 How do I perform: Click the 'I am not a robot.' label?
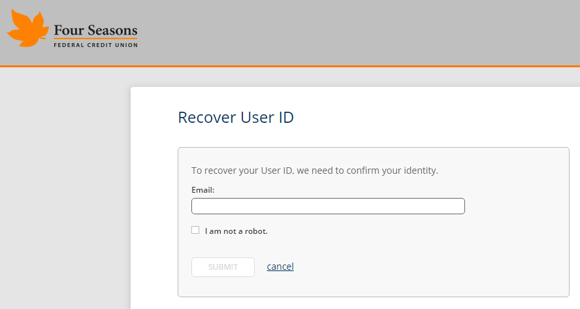point(236,231)
